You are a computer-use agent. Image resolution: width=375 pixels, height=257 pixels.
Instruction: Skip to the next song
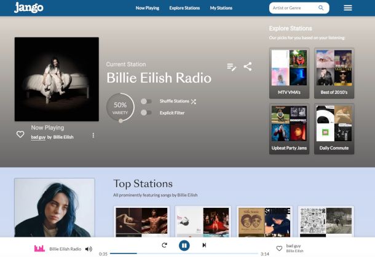tap(204, 245)
